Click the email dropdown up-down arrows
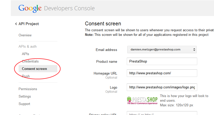This screenshot has height=115, width=214. click(x=194, y=50)
